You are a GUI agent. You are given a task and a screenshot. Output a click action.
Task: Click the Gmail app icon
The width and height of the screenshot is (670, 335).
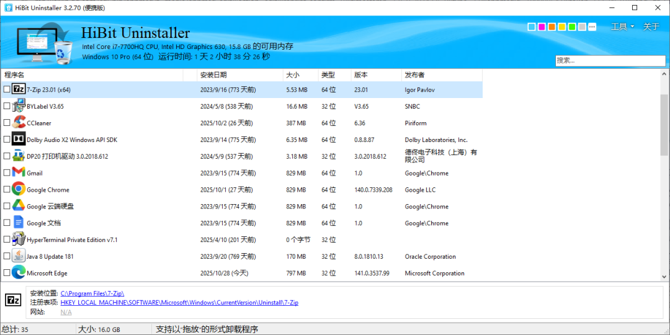click(x=19, y=172)
